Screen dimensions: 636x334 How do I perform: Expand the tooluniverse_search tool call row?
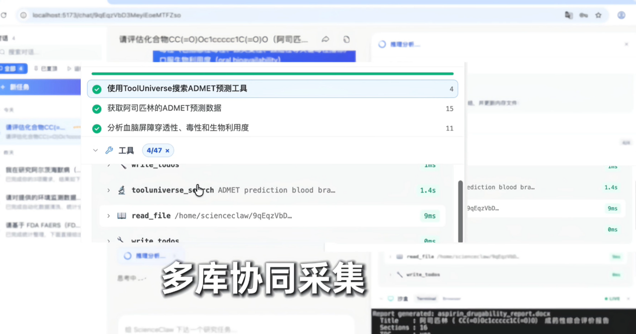coord(108,190)
